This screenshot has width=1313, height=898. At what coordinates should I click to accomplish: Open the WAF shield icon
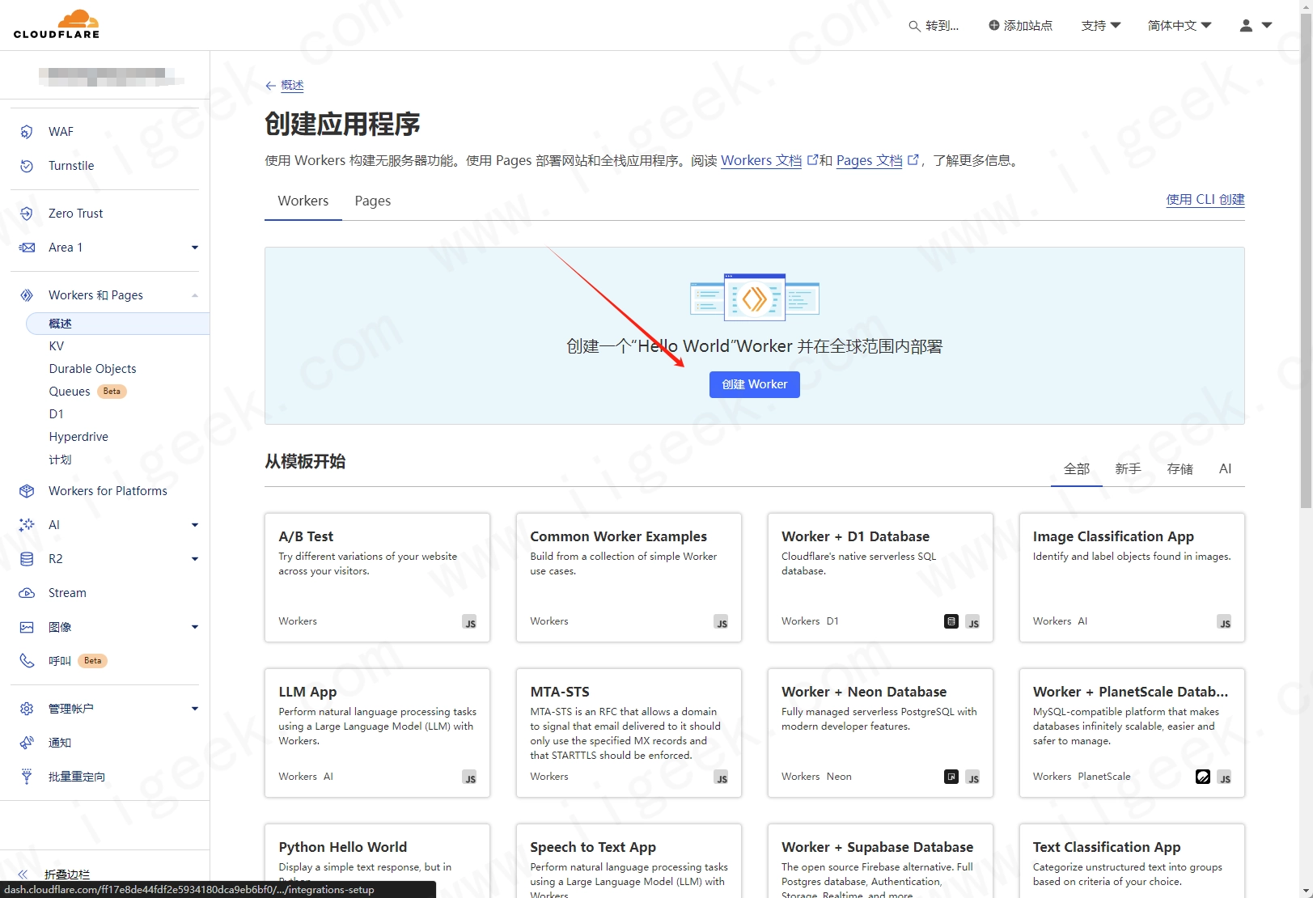[27, 132]
